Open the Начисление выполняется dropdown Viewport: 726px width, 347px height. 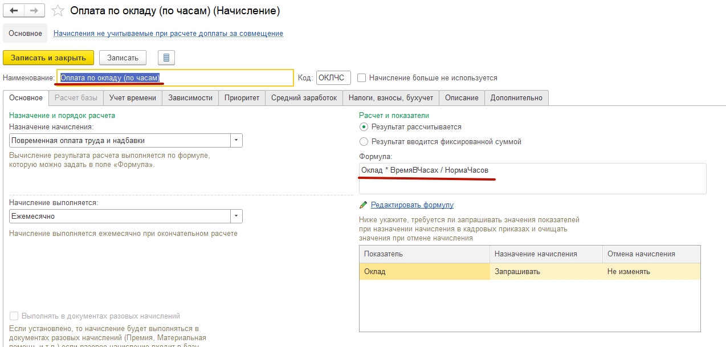236,217
